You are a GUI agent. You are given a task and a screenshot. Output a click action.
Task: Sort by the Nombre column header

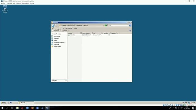click(74, 33)
